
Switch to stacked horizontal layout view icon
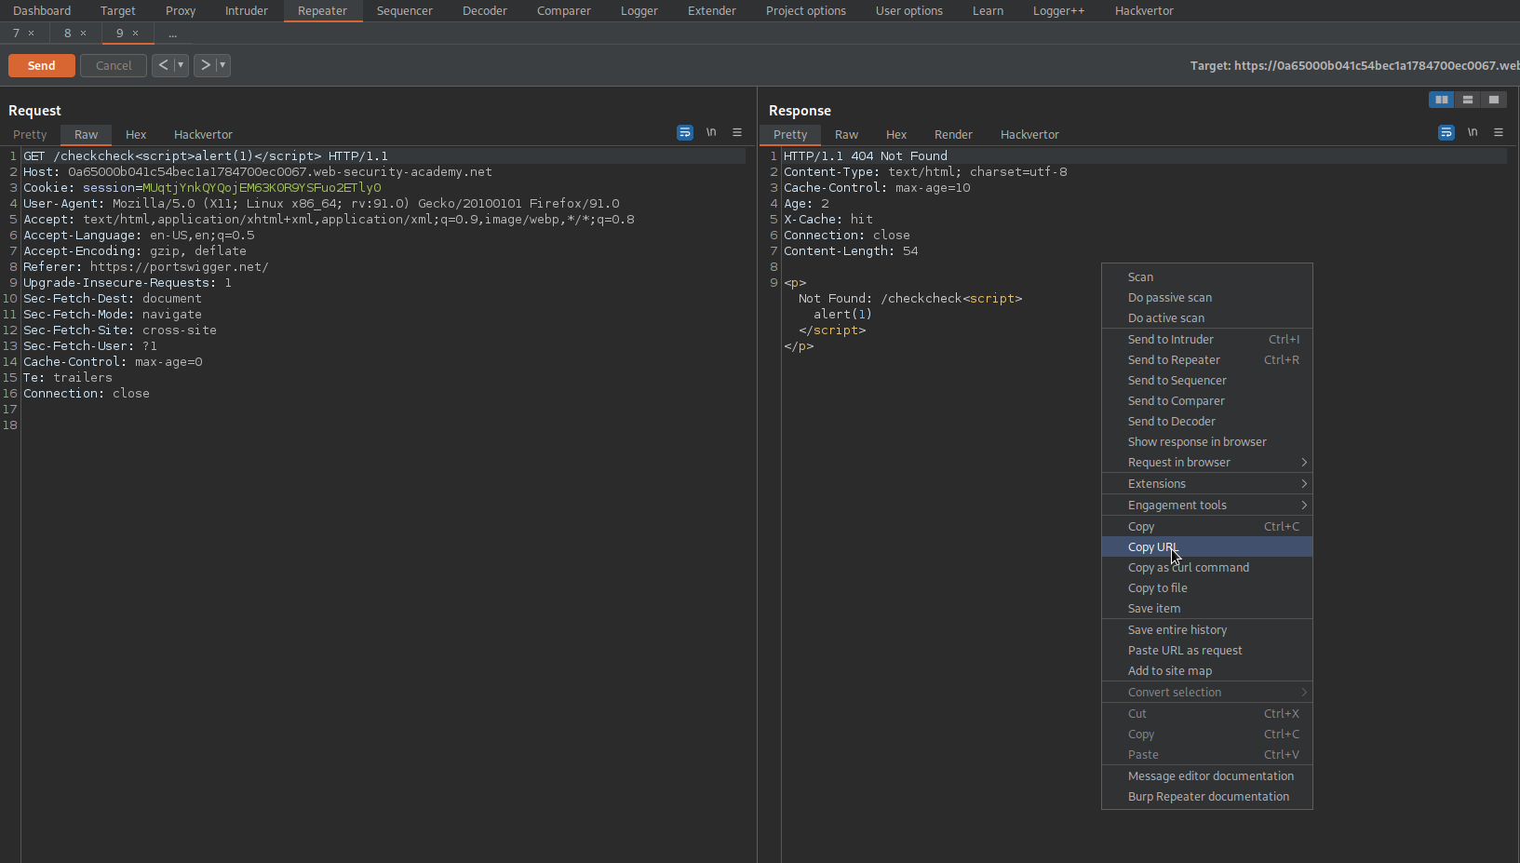point(1468,100)
